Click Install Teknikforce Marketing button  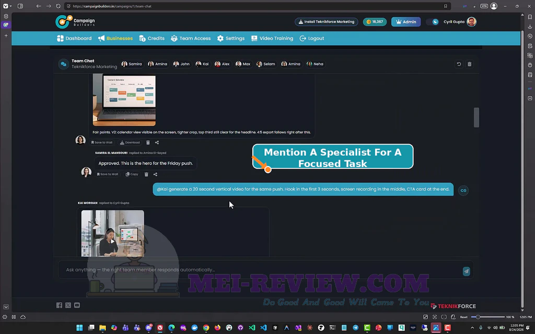pos(327,22)
